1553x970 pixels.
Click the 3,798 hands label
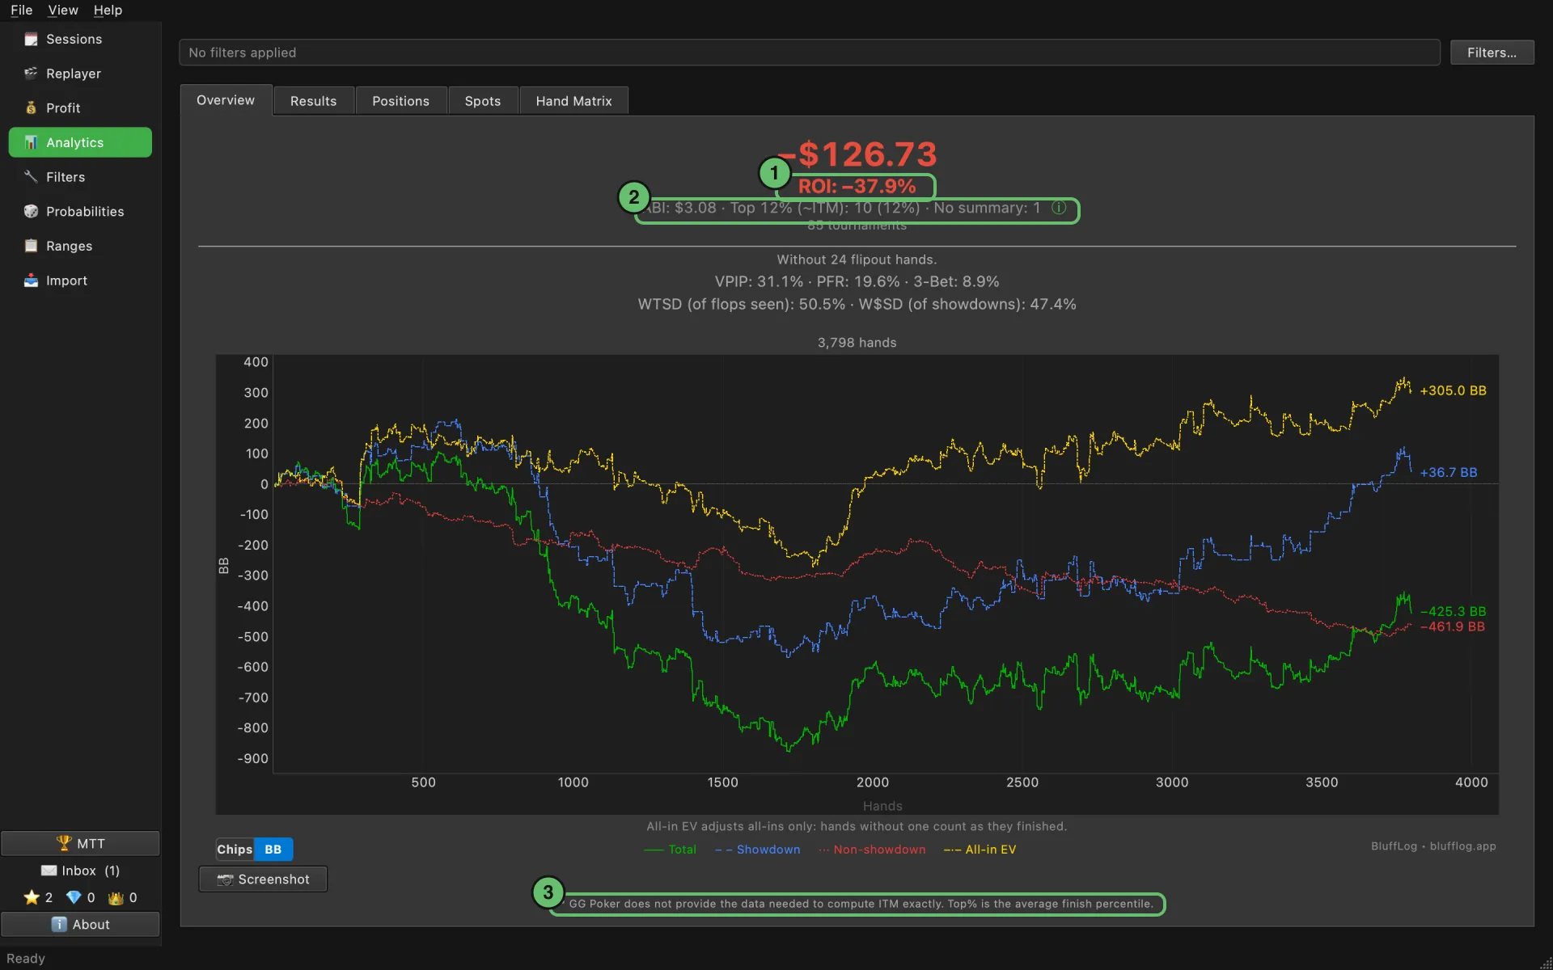857,343
